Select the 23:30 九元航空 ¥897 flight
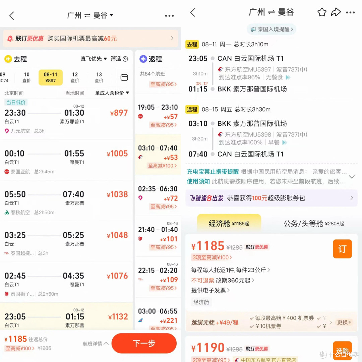 (66, 119)
